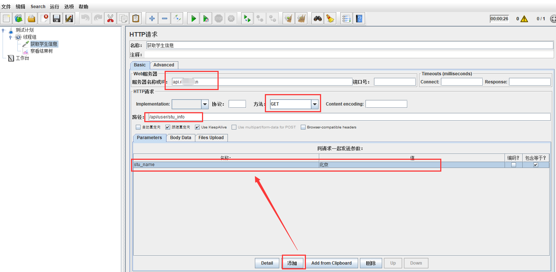The height and width of the screenshot is (272, 556).
Task: Undo the last change with the undo arrow
Action: tap(85, 18)
